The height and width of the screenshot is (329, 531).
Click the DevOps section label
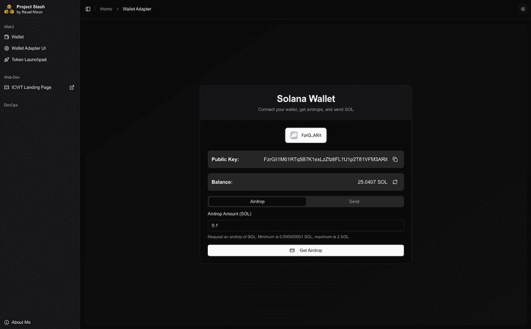(11, 105)
